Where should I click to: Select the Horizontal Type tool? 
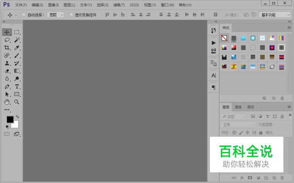[x=17, y=87]
